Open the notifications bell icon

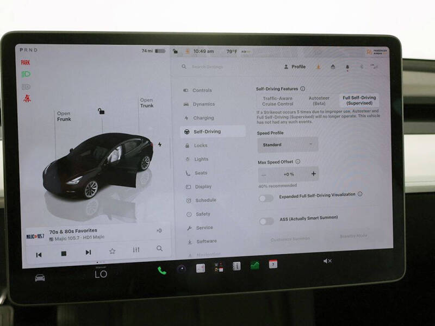pyautogui.click(x=347, y=67)
